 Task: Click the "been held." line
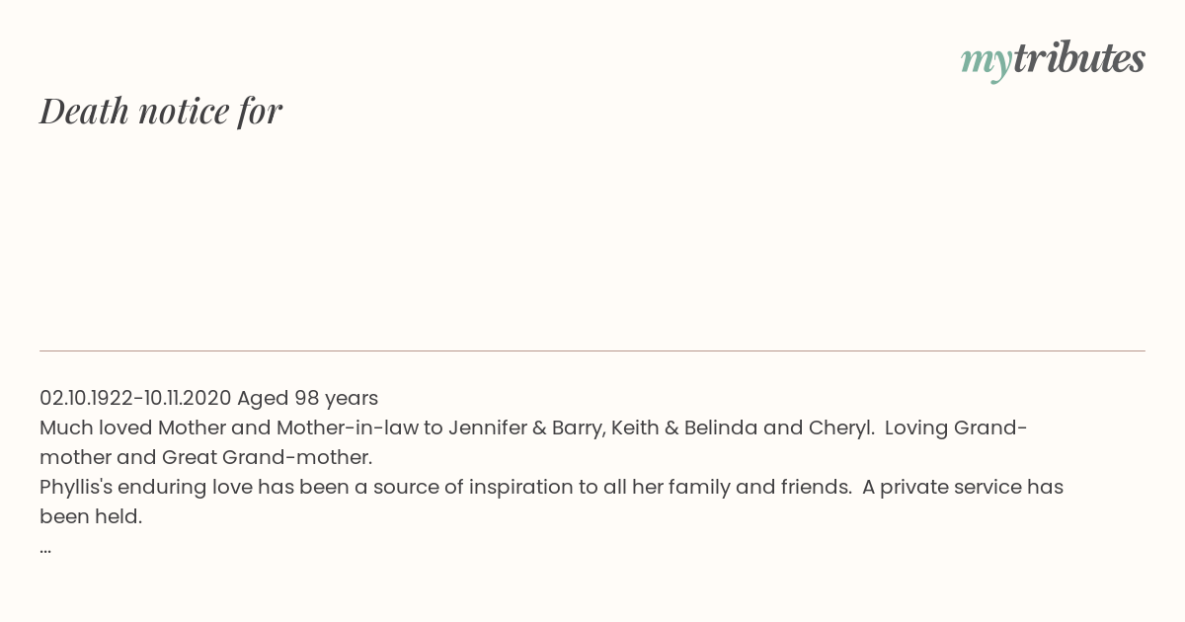pos(91,516)
